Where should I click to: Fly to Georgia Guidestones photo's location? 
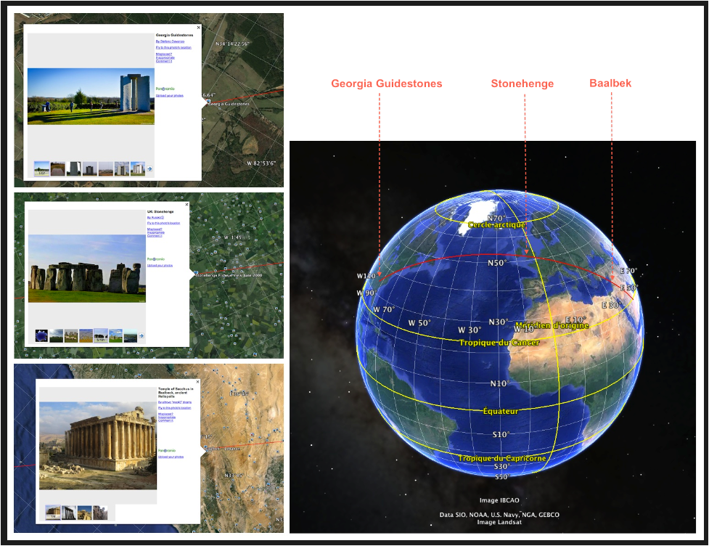(x=173, y=47)
